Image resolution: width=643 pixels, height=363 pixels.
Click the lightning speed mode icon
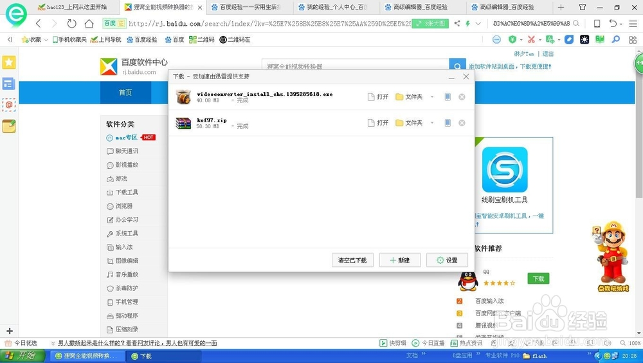point(467,23)
